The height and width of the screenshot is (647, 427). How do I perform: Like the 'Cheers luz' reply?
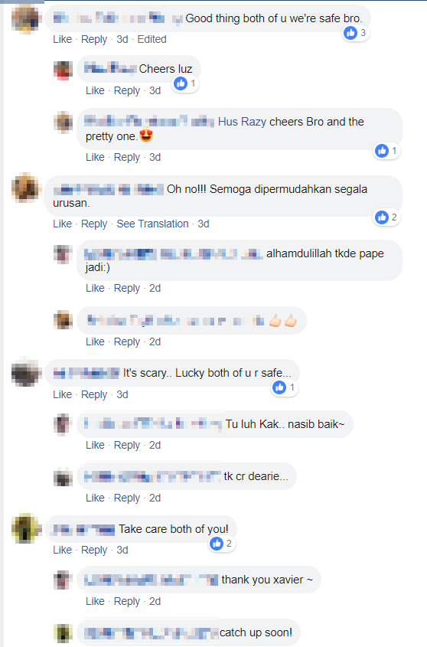[x=95, y=90]
